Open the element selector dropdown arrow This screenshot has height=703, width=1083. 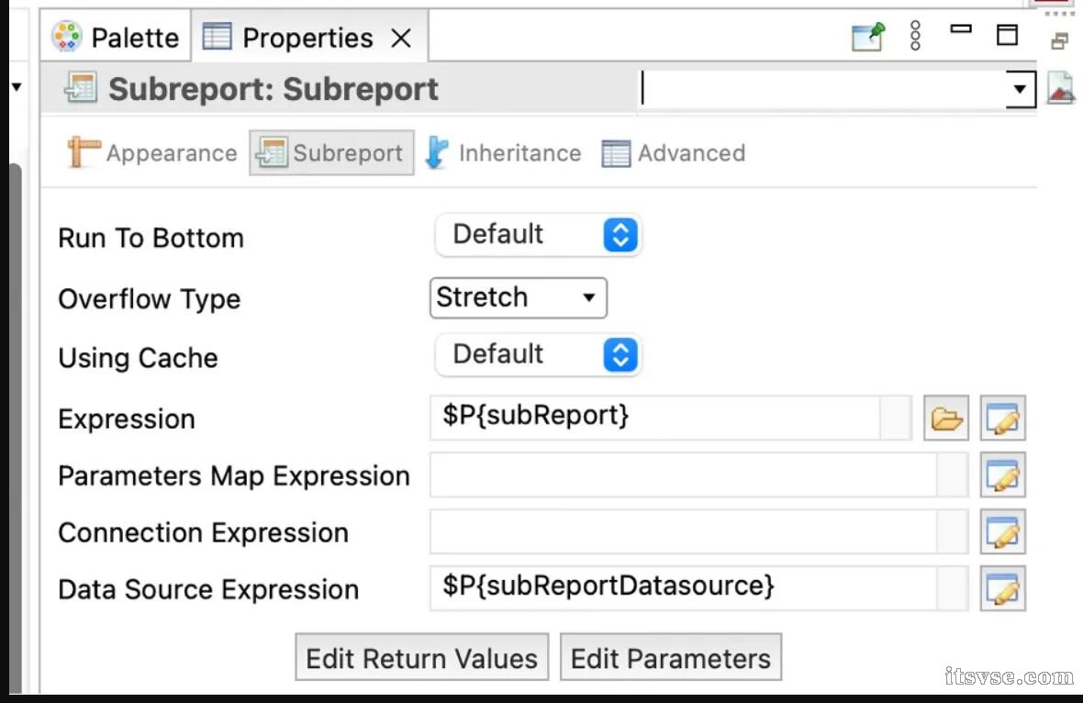click(x=1019, y=89)
